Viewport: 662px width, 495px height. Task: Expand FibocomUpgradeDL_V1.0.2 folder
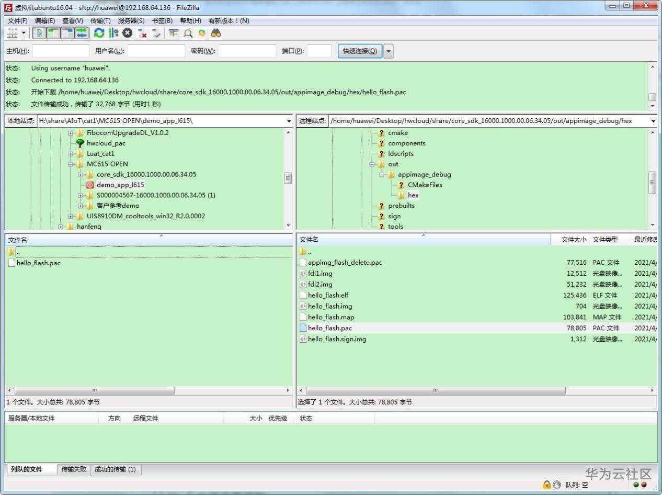(x=71, y=133)
